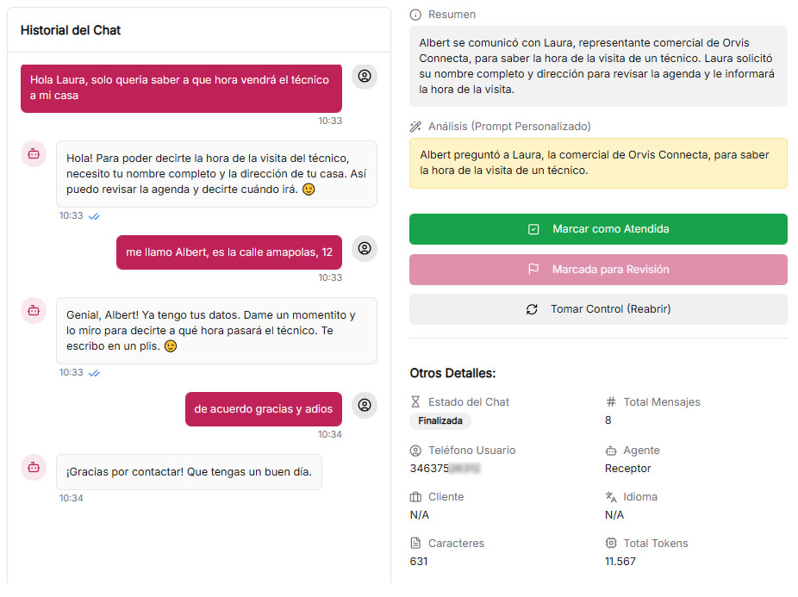Click the read receipt checkmarks under first bot reply

(94, 216)
